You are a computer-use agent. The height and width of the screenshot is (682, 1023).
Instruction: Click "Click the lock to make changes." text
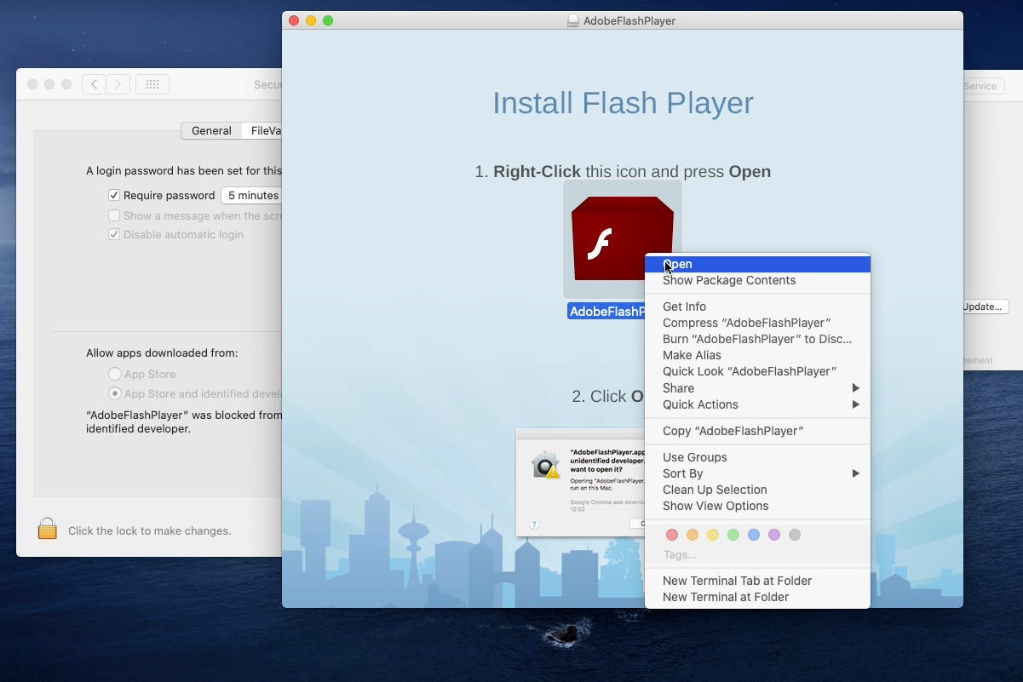tap(149, 530)
